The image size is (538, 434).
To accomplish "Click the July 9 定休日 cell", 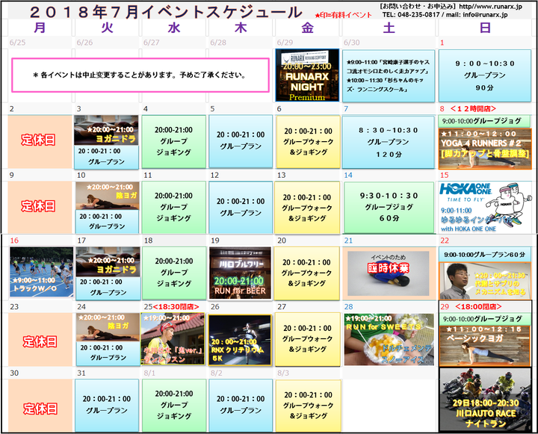I will click(x=40, y=208).
